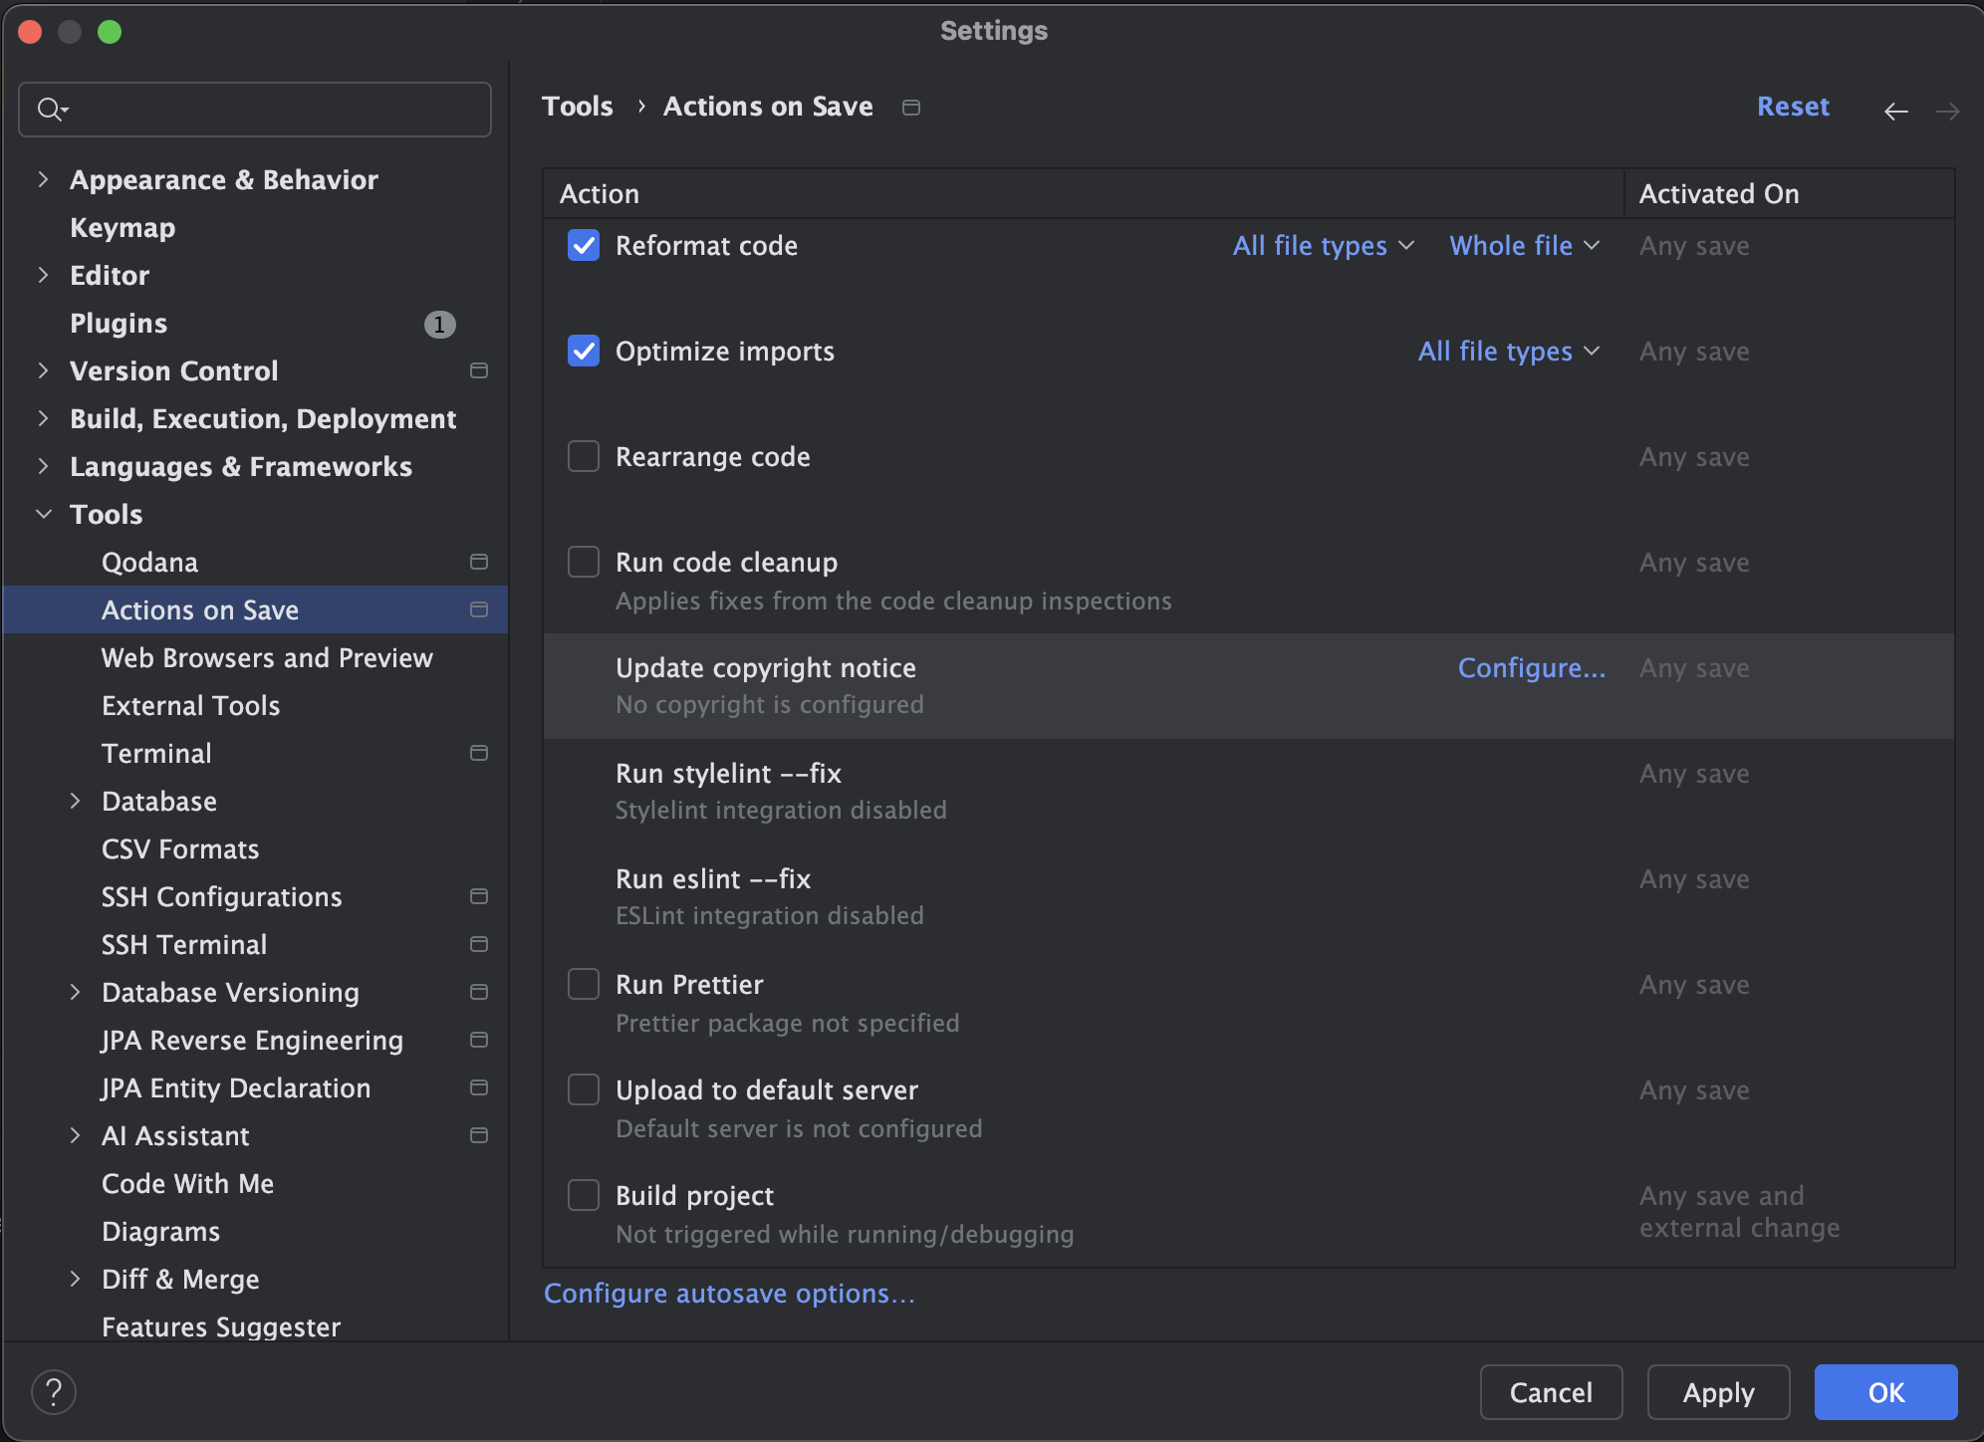
Task: Open Optimize imports All file types dropdown
Action: (1508, 352)
